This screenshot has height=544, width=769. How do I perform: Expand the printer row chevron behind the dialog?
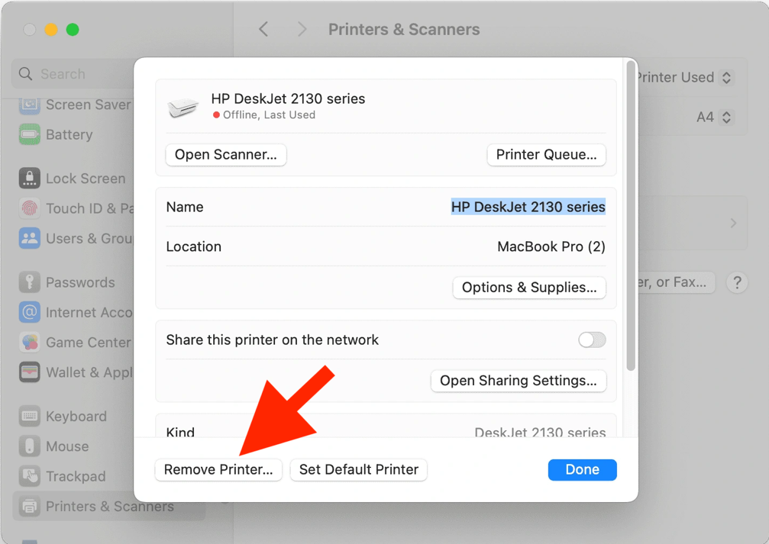(x=733, y=223)
